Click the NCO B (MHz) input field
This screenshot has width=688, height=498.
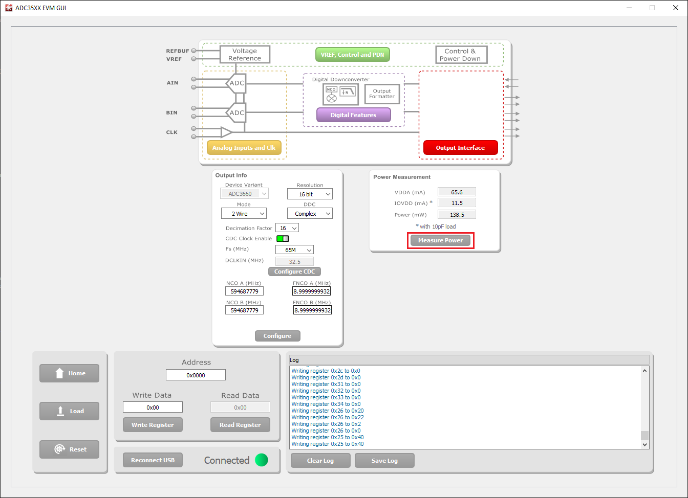244,310
